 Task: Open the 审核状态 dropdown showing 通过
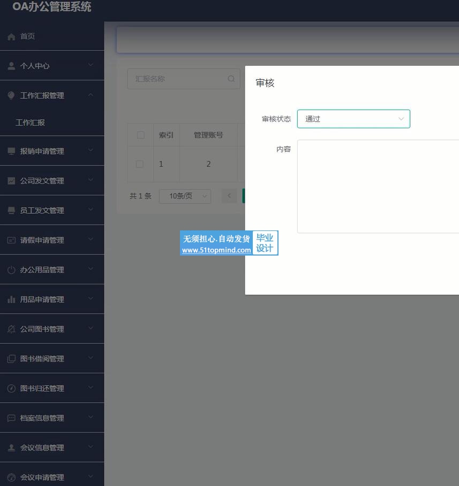(x=353, y=119)
